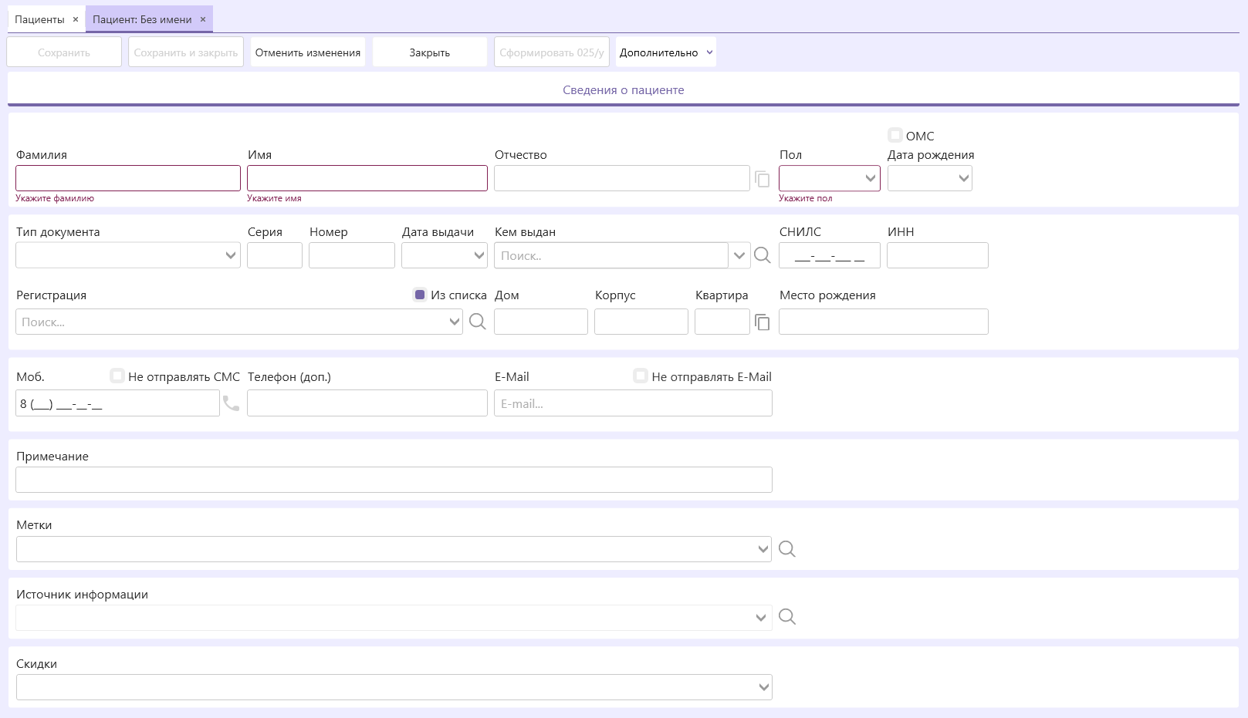Check Не отправлять E-Mail

tap(641, 376)
